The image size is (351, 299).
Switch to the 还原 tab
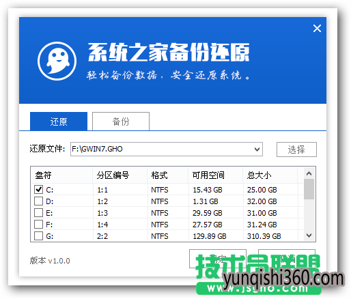tap(59, 122)
